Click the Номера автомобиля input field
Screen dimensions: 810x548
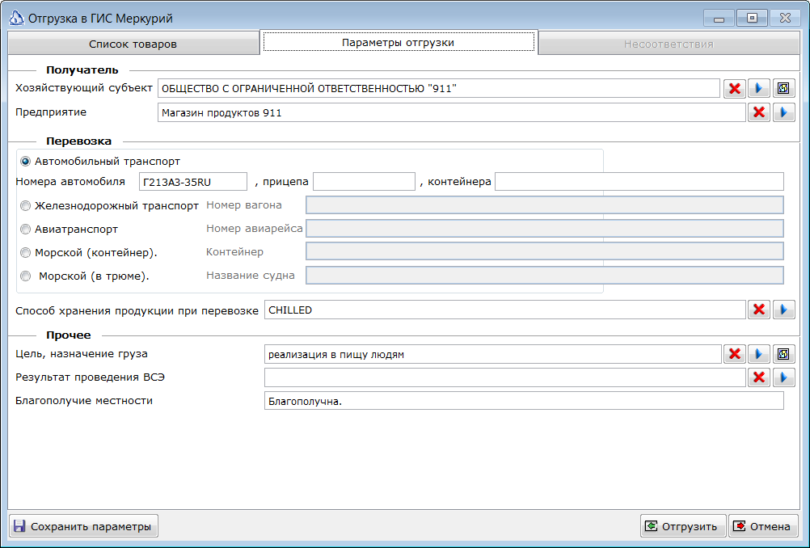pyautogui.click(x=193, y=182)
